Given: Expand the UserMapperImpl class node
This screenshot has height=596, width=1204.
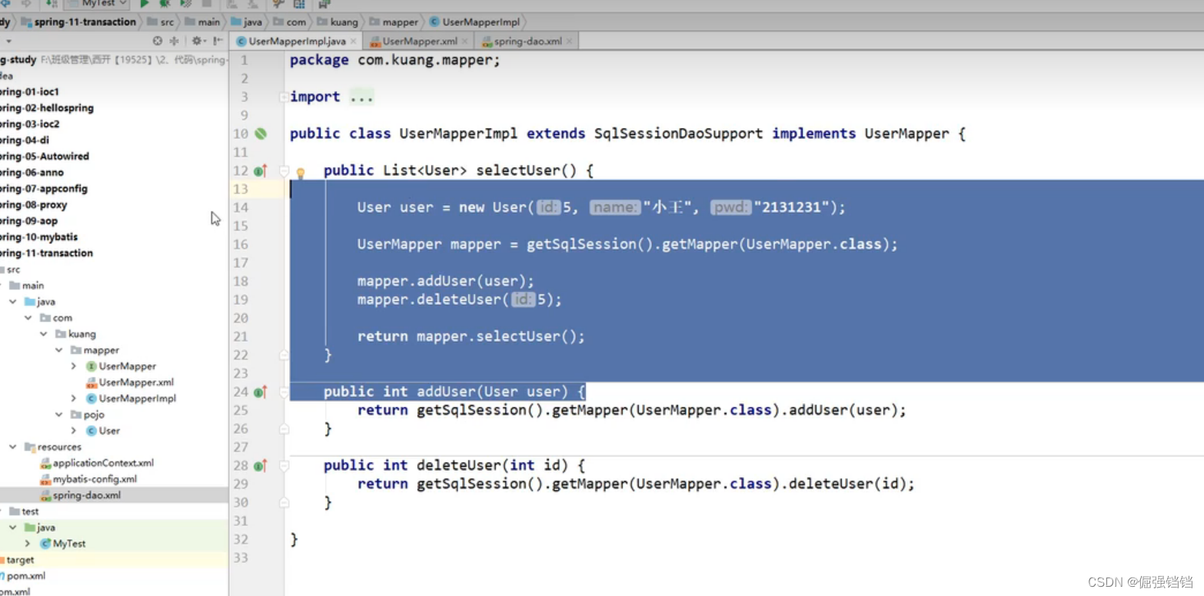Looking at the screenshot, I should (74, 399).
